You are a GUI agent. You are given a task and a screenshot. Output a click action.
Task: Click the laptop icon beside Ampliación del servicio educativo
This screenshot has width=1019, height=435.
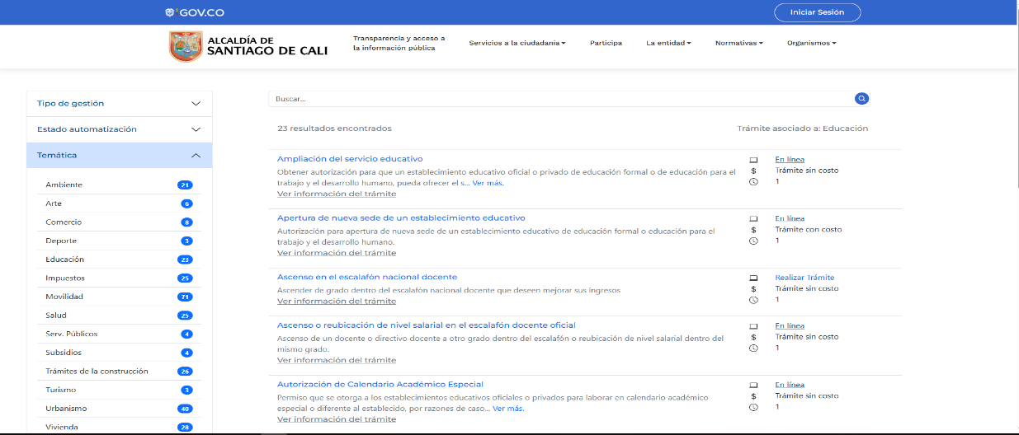tap(753, 160)
